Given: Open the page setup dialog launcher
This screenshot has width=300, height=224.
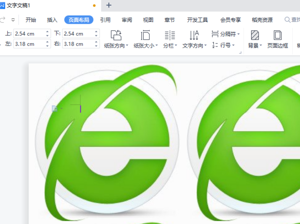Looking at the screenshot, I should point(240,52).
